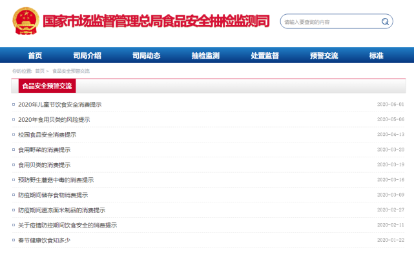Screen dimensions: 414x254
Task: Open 春节健康饮食知多少 article
Action: pos(45,240)
